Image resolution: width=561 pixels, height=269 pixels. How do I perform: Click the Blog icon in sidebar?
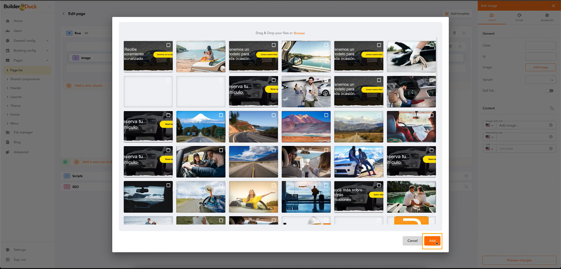[8, 142]
